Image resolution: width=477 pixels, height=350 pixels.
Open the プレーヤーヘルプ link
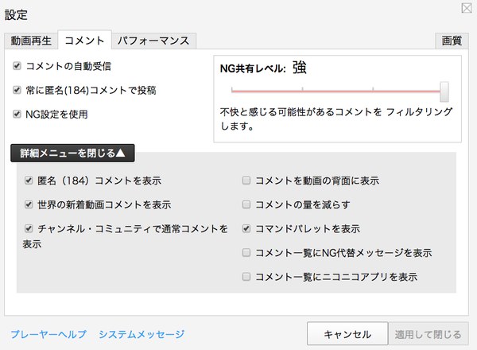point(48,334)
